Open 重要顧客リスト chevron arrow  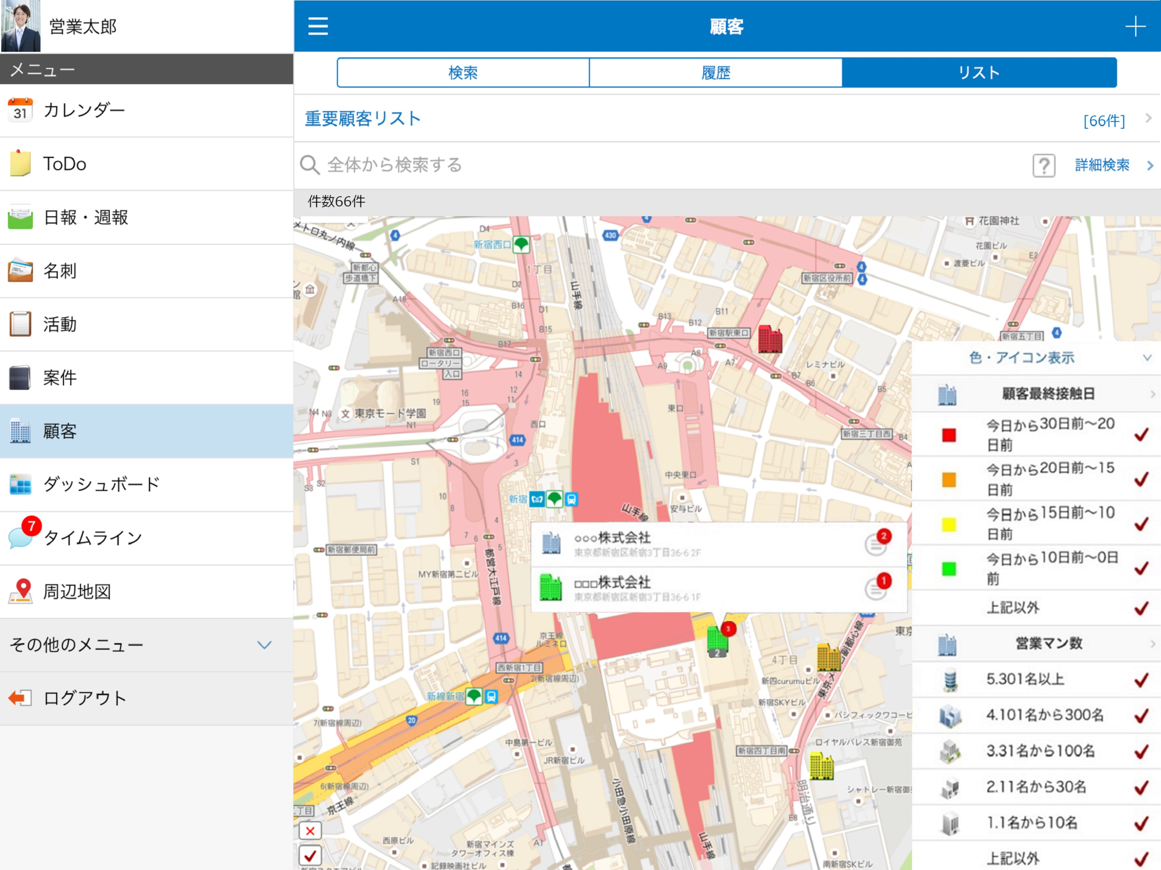(1148, 119)
